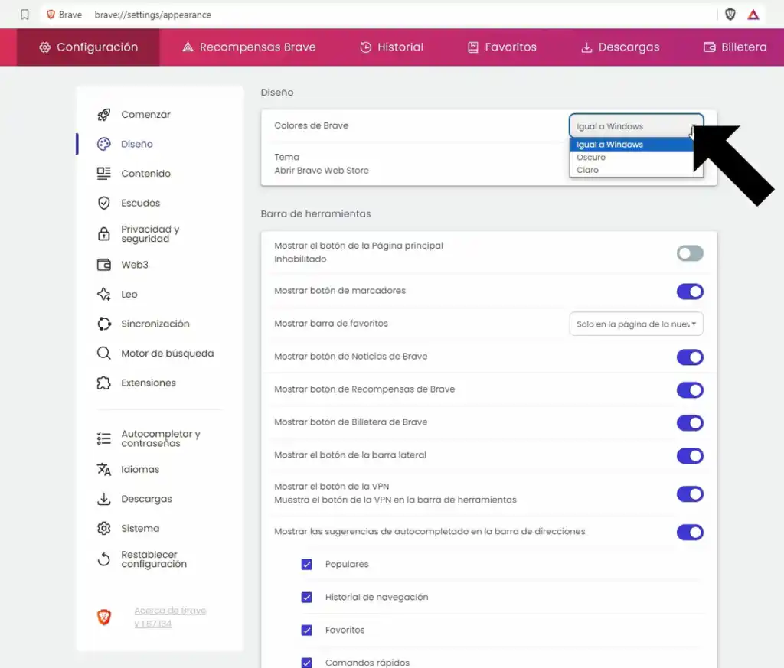Image resolution: width=784 pixels, height=668 pixels.
Task: Click the Sistema gear icon
Action: coord(103,528)
